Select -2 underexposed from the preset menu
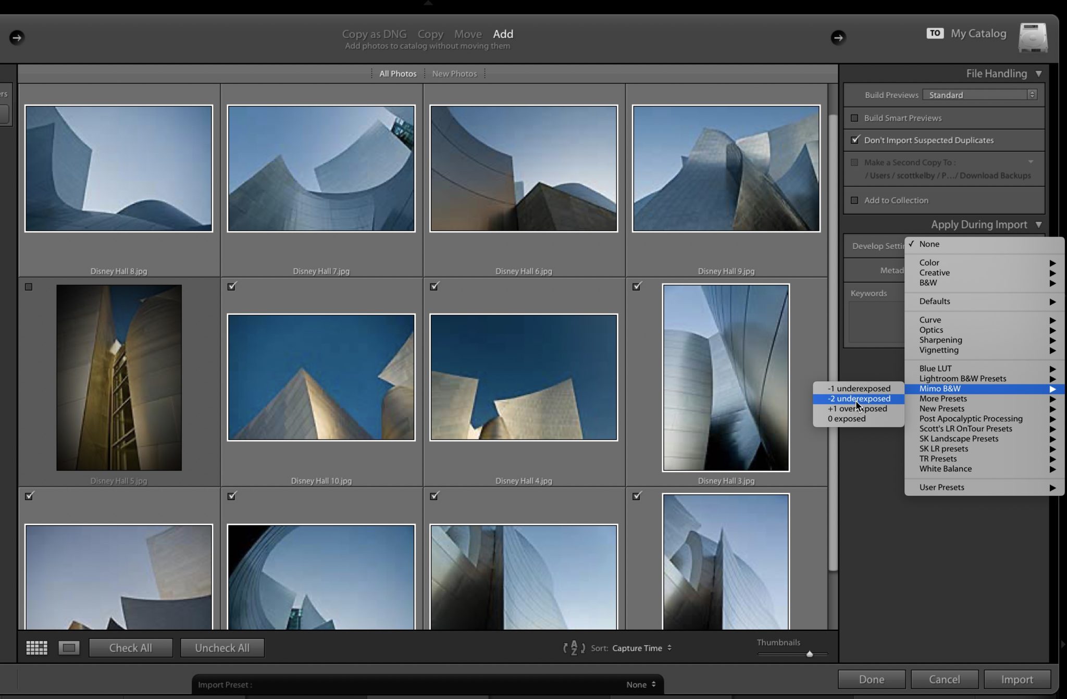The height and width of the screenshot is (699, 1067). [859, 398]
